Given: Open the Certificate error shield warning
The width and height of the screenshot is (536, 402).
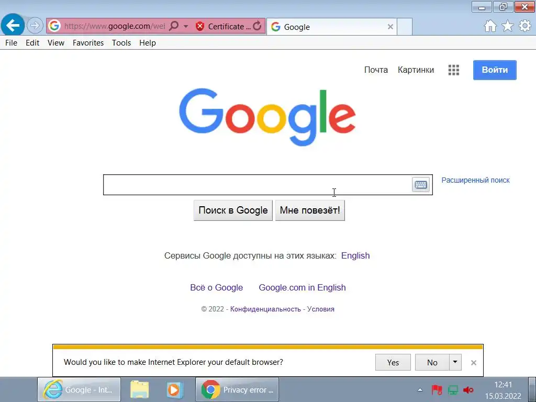Looking at the screenshot, I should (x=222, y=26).
